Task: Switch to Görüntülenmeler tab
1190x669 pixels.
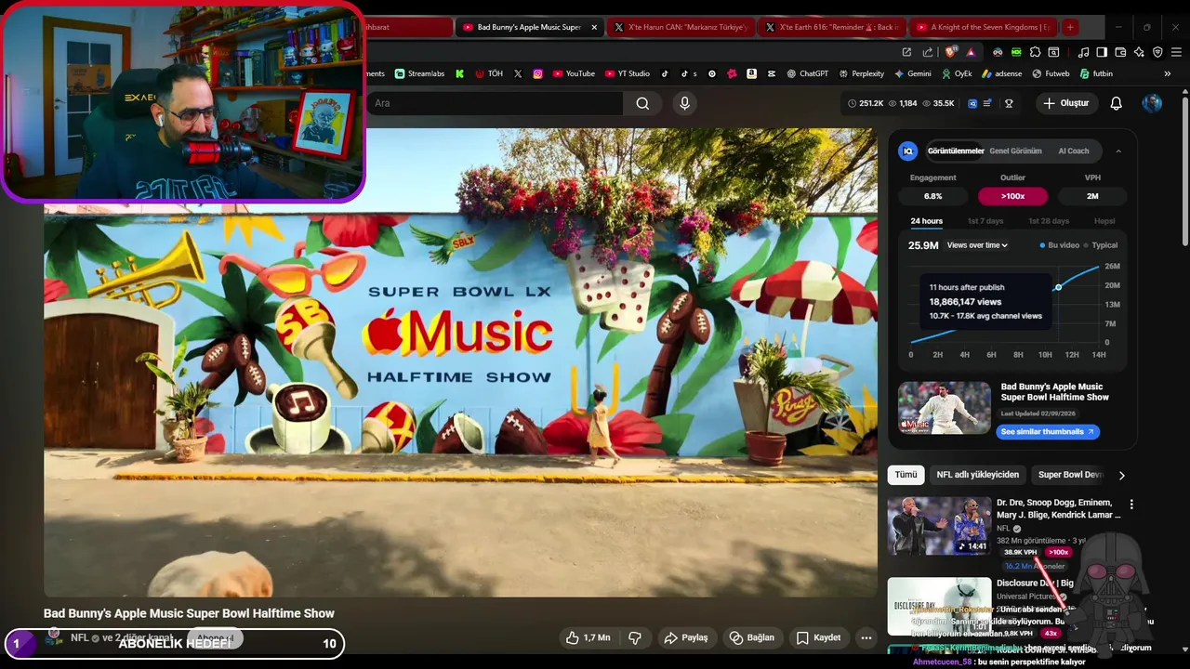Action: 956,151
